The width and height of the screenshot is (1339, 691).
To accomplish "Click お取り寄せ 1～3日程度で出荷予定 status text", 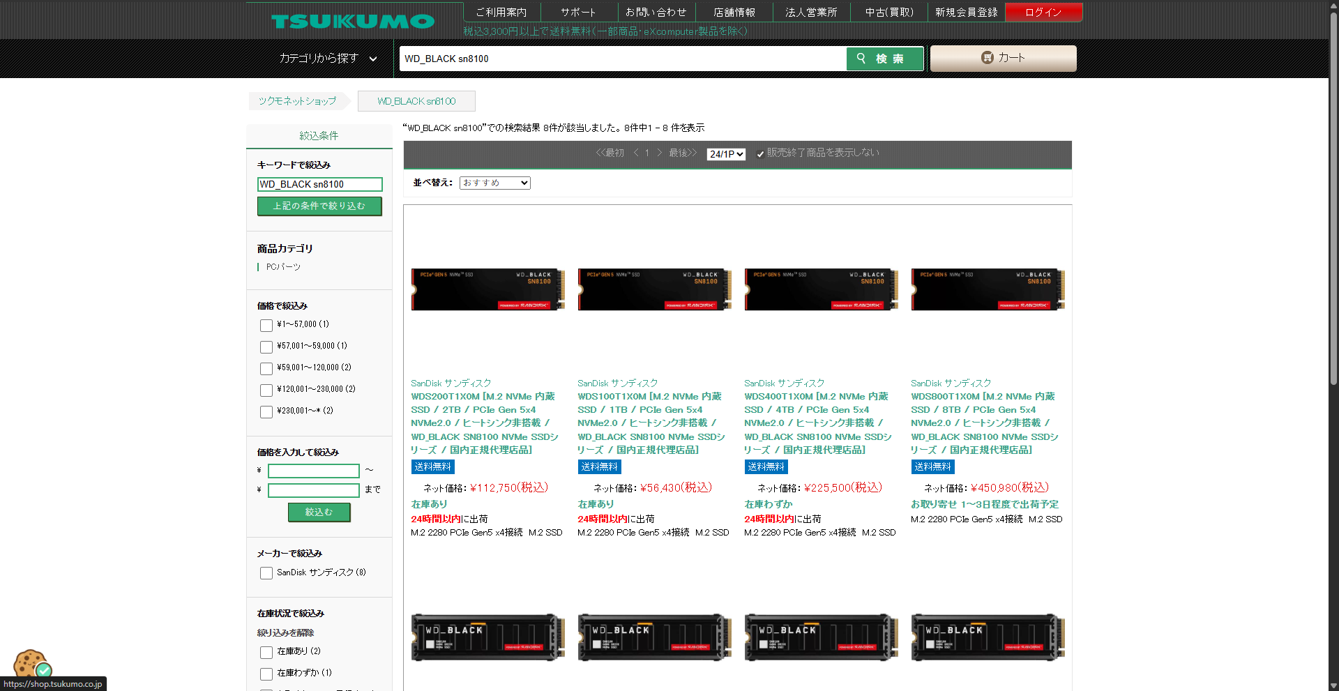I will click(985, 504).
